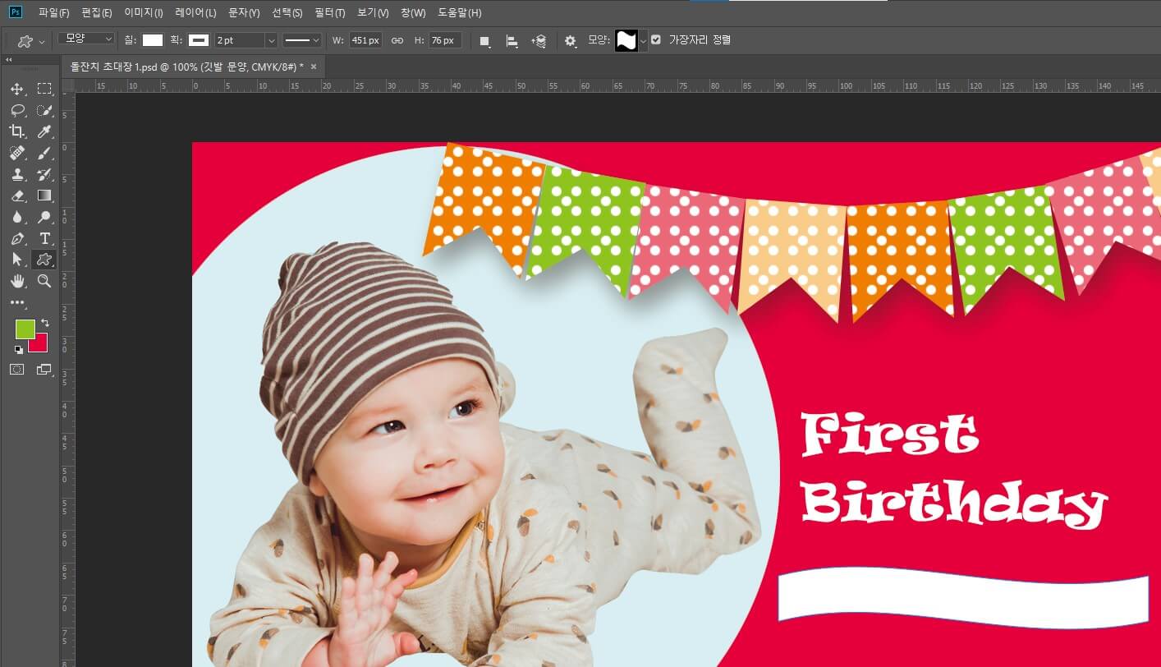Open the 보기(V) menu
1161x667 pixels.
tap(374, 13)
